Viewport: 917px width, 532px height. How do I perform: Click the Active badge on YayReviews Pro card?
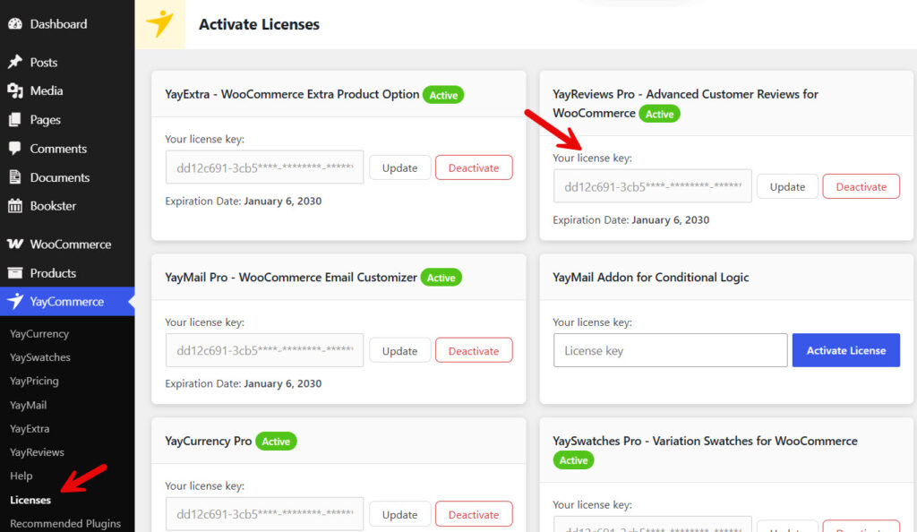click(660, 114)
